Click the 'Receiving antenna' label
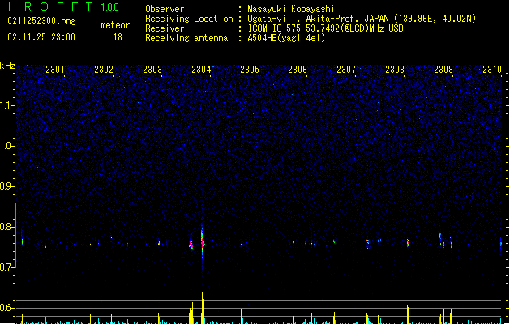The image size is (510, 324). pos(186,38)
